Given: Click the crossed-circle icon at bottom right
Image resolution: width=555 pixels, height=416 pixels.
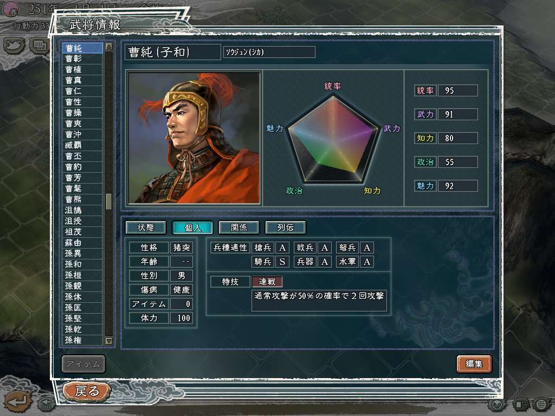Looking at the screenshot, I should point(498,404).
